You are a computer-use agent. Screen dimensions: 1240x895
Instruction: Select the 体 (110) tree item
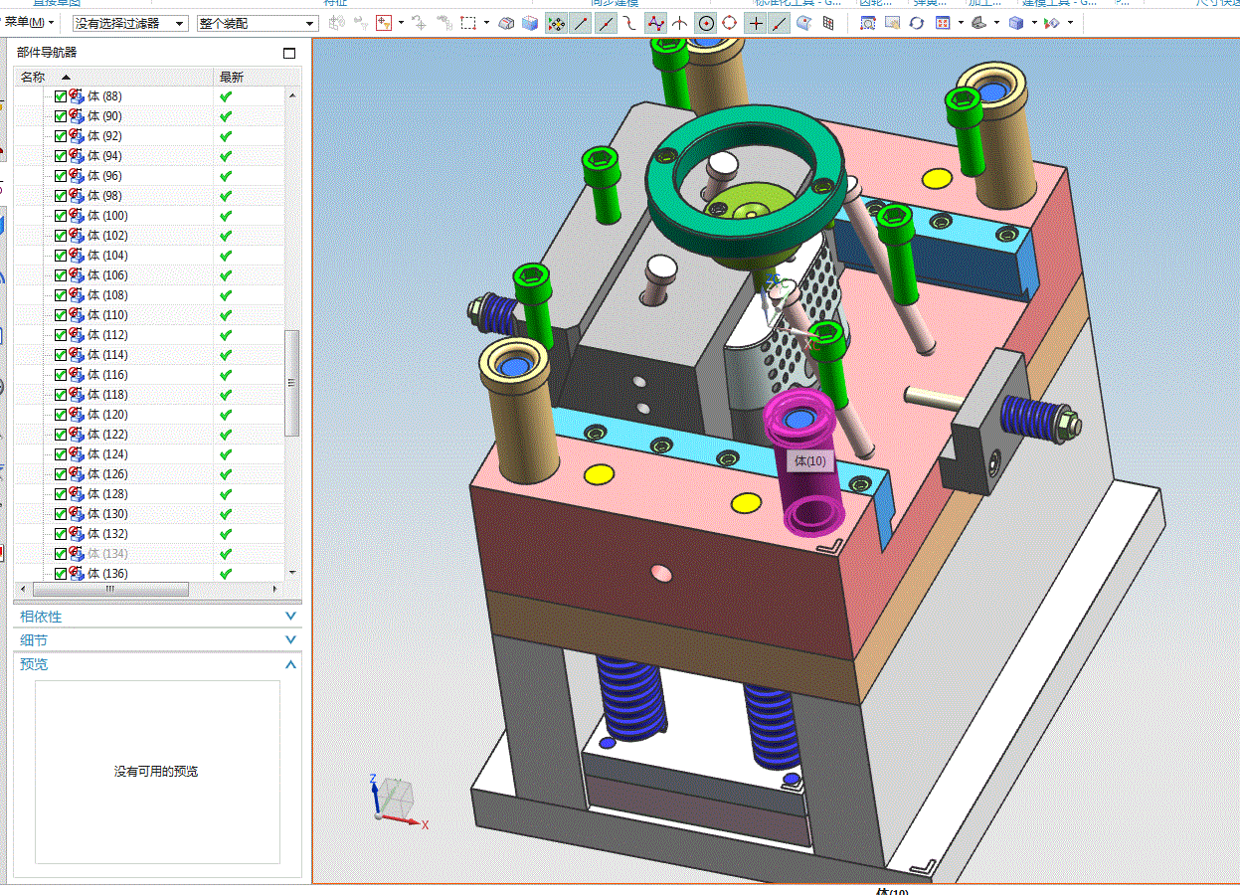tap(107, 315)
